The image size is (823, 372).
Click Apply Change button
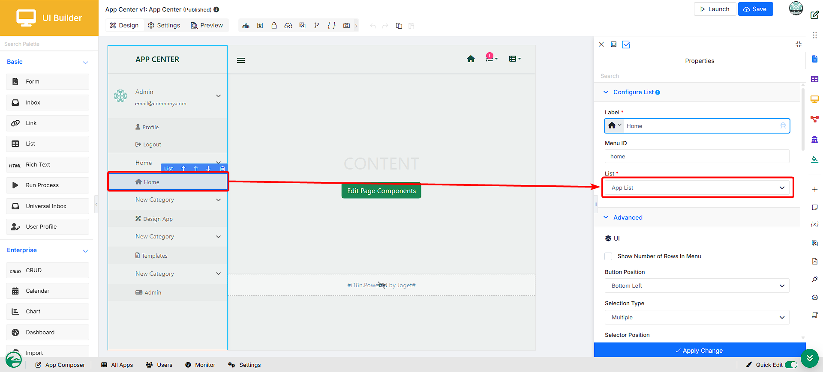point(700,350)
